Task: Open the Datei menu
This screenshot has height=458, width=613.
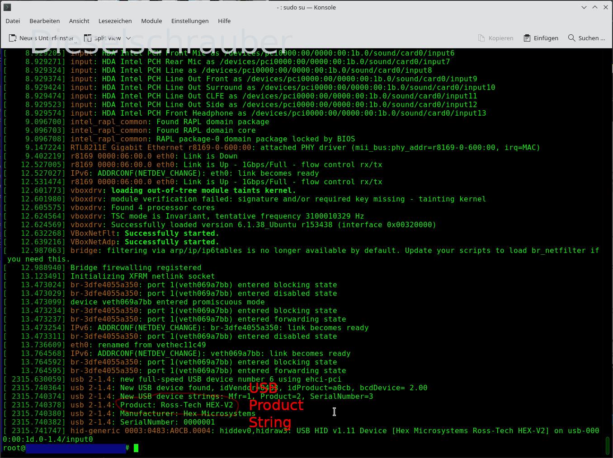Action: [13, 21]
